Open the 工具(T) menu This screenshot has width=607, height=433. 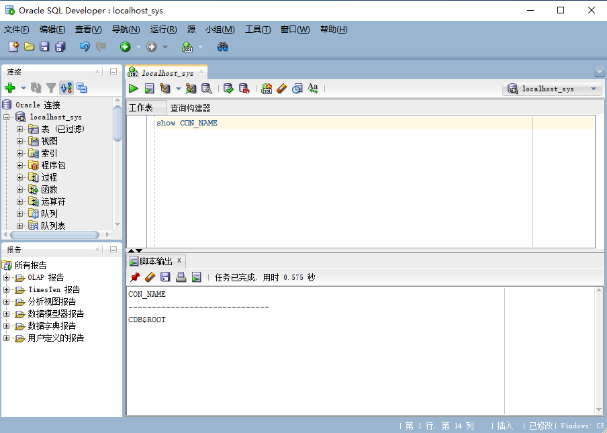258,30
